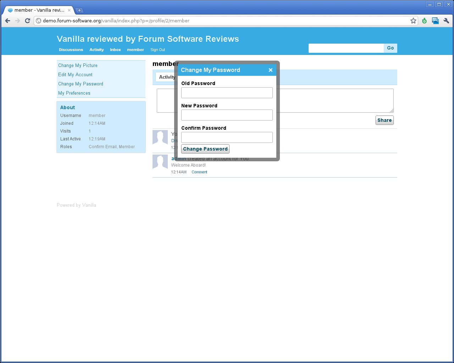The image size is (454, 363).
Task: Bookmark page with the star icon
Action: click(413, 21)
